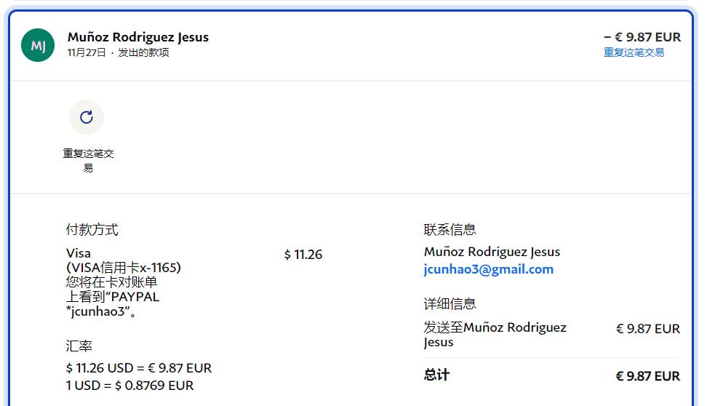This screenshot has height=406, width=715.
Task: Click the 联系信息 section heading
Action: coord(450,230)
